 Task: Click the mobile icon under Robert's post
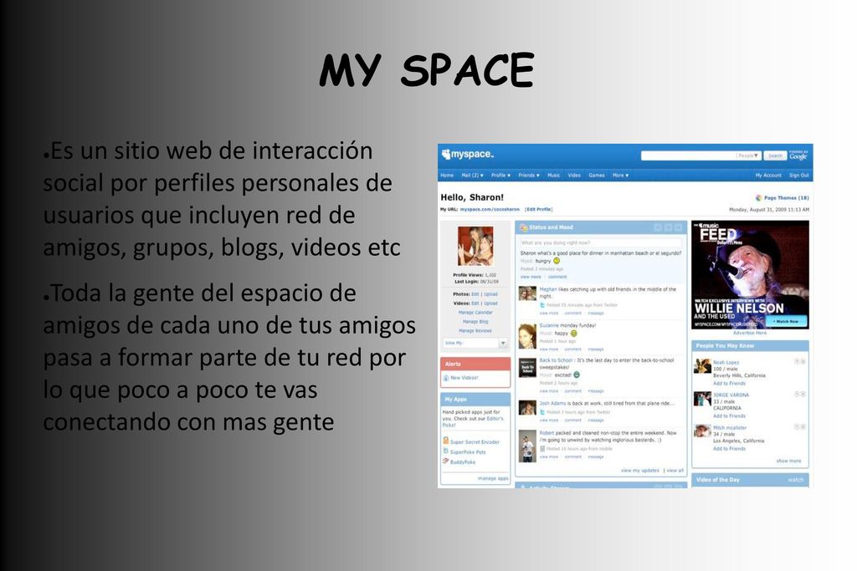[x=542, y=449]
